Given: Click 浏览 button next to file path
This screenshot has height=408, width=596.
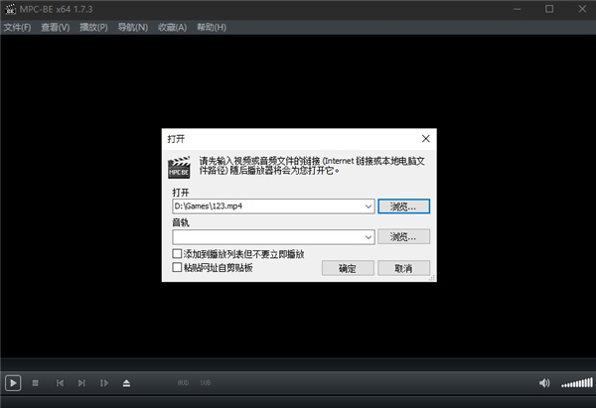Looking at the screenshot, I should 403,206.
